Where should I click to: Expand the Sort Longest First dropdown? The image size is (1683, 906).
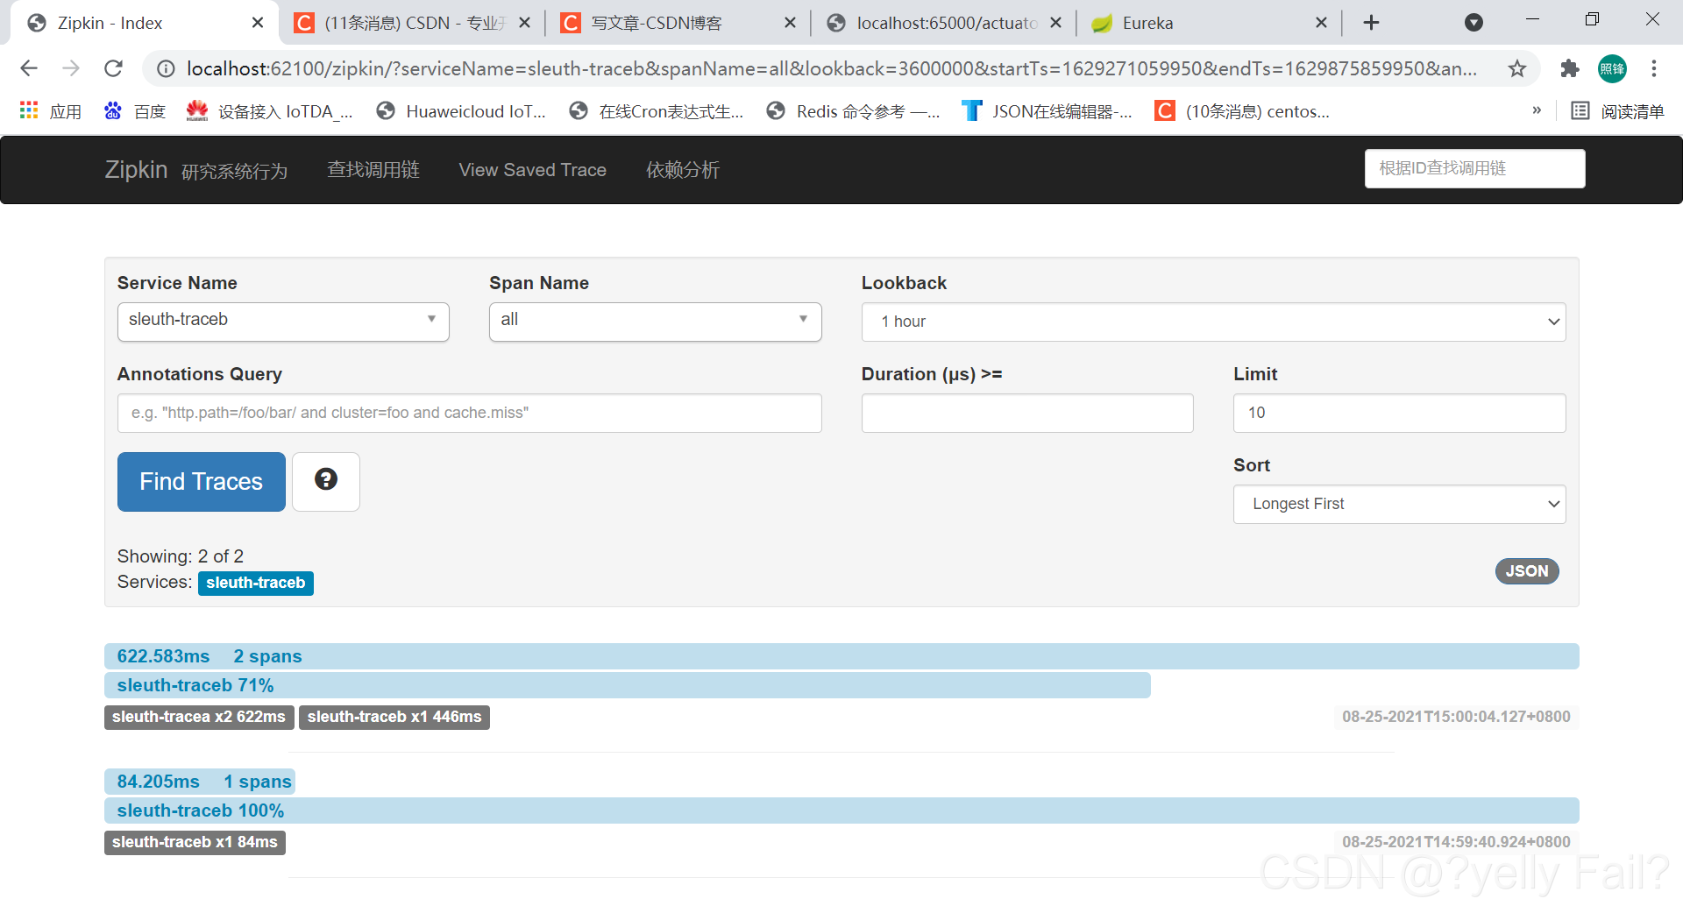tap(1399, 504)
